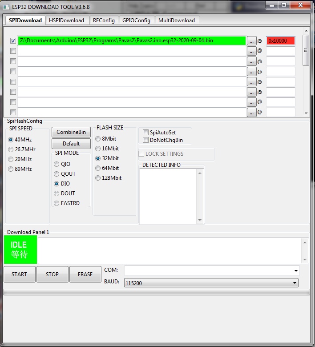
Task: Click scroll-up arrow in DETECTED INFO box
Action: tap(200, 173)
